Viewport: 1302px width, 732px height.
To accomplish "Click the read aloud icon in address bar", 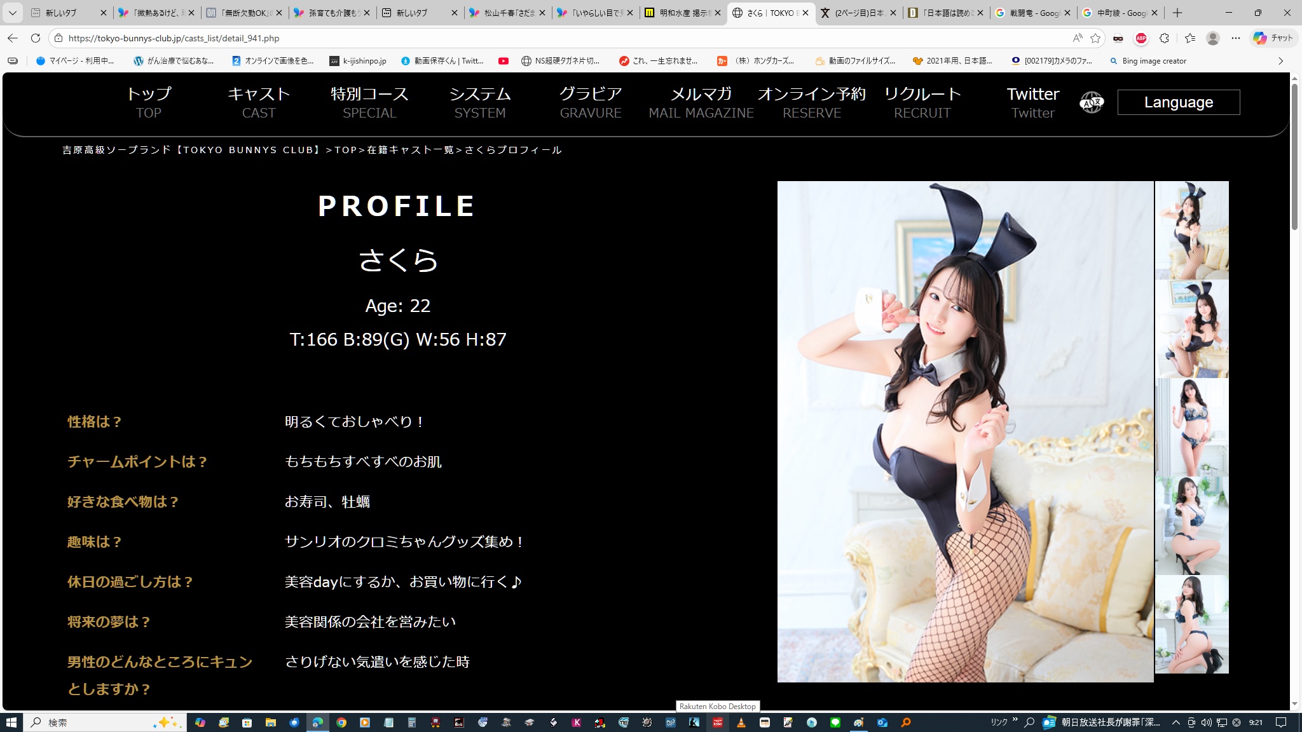I will (x=1077, y=38).
